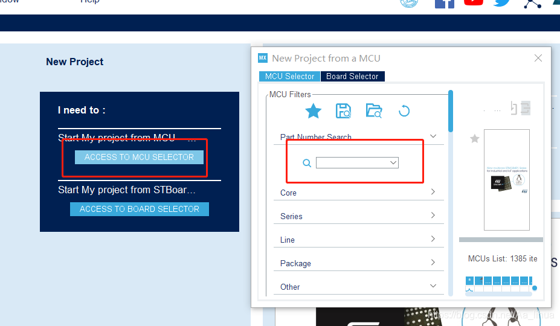
Task: Close the New Project from a MCU dialog
Action: [538, 58]
